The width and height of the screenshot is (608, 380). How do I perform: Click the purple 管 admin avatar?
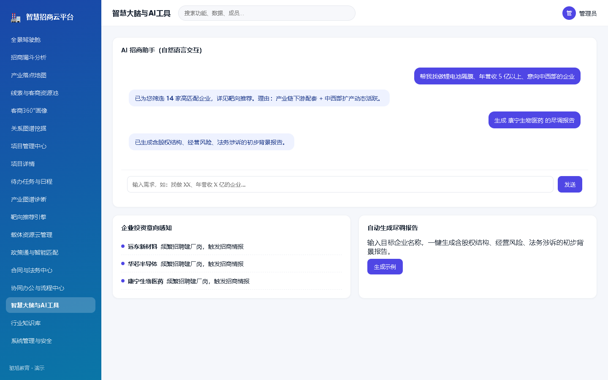pos(569,13)
